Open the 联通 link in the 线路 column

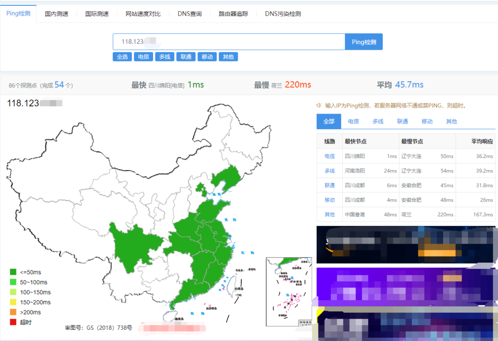click(x=330, y=186)
